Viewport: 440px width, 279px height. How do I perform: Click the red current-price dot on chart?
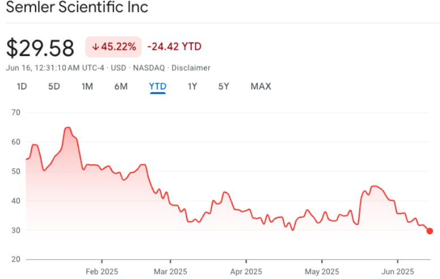click(x=430, y=231)
